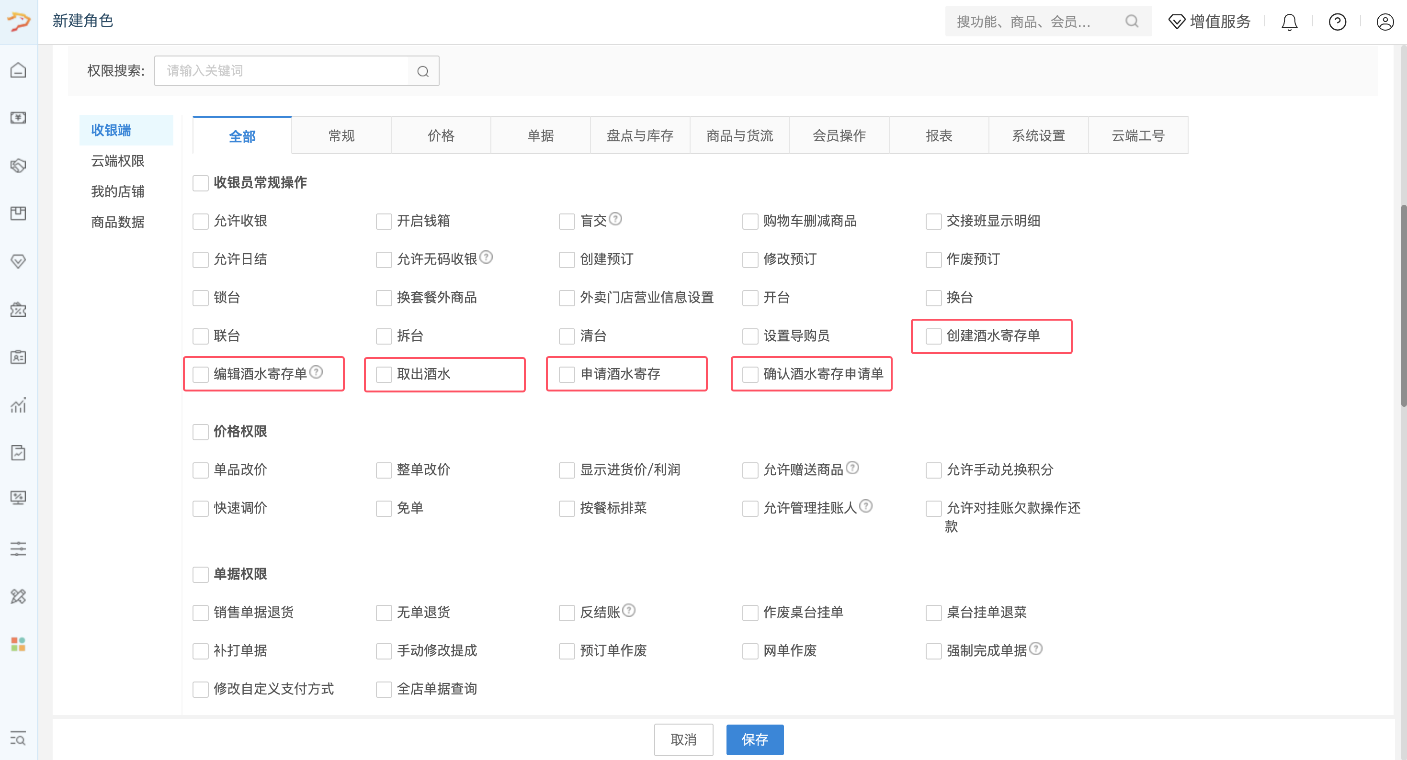
Task: Open the diamond membership sidebar icon
Action: (19, 261)
